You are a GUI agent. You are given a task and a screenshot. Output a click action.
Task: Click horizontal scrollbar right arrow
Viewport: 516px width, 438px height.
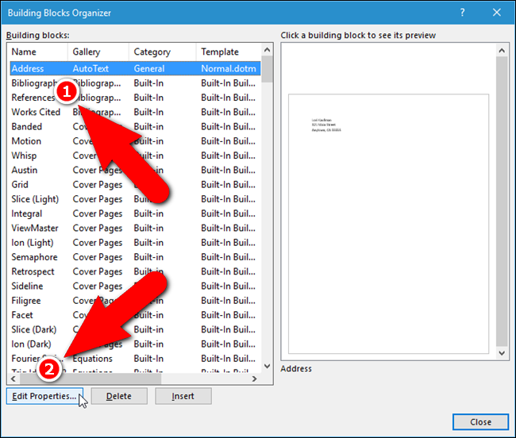coord(254,378)
